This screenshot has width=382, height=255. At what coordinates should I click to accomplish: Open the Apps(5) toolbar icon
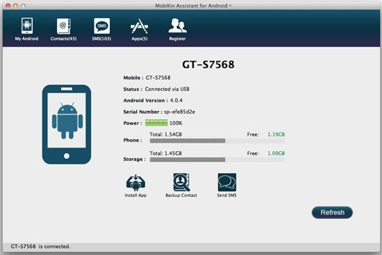click(x=139, y=26)
